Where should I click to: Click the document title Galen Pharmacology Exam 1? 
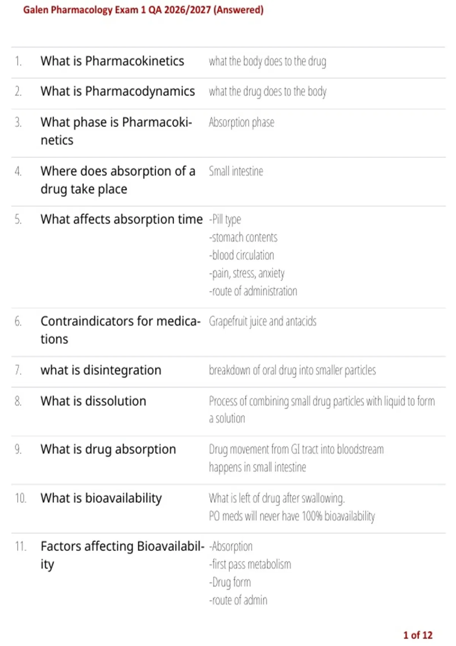coord(143,9)
